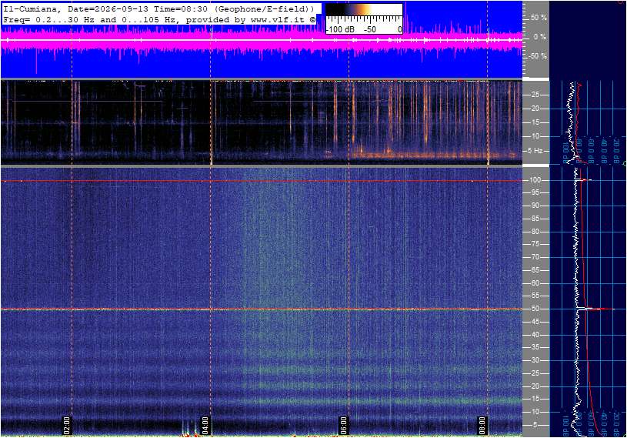627x438 pixels.
Task: Click the "15" tick on the 30 Hz geophone axis
Action: tap(535, 122)
